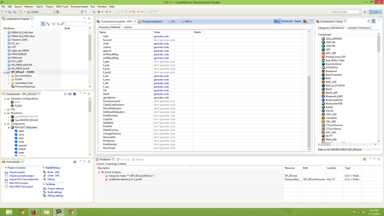This screenshot has height=216, width=384.
Task: Click the Quick Access search field
Action: (x=346, y=12)
